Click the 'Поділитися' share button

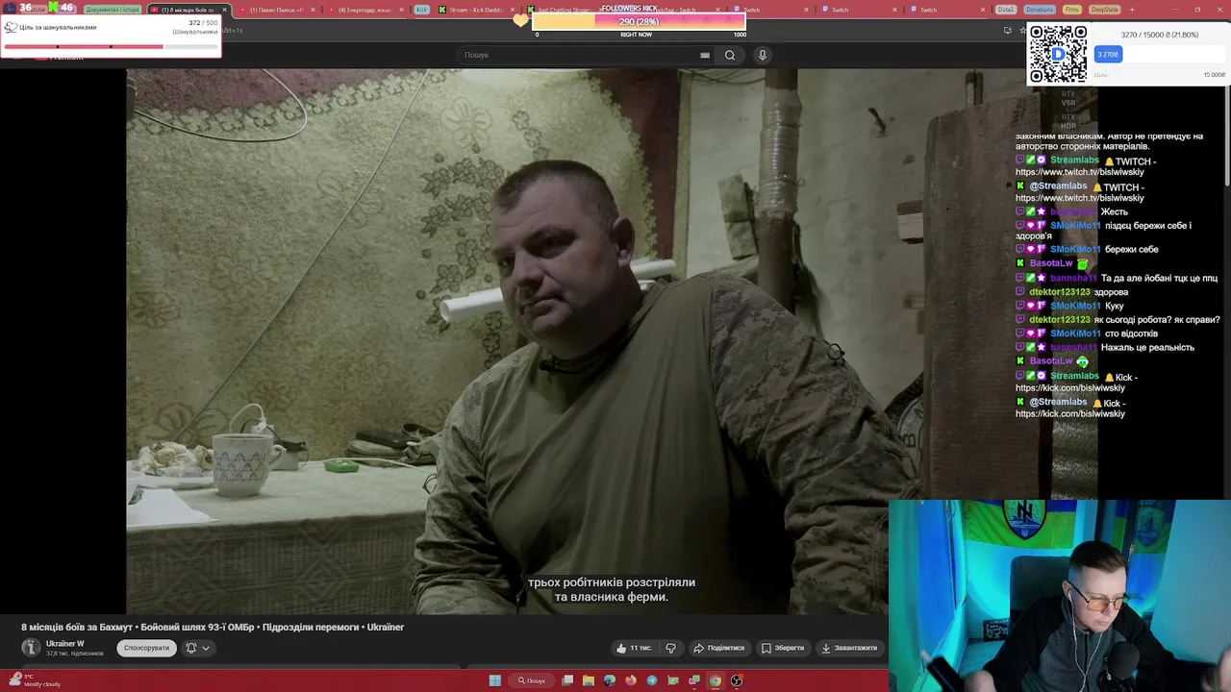[719, 648]
